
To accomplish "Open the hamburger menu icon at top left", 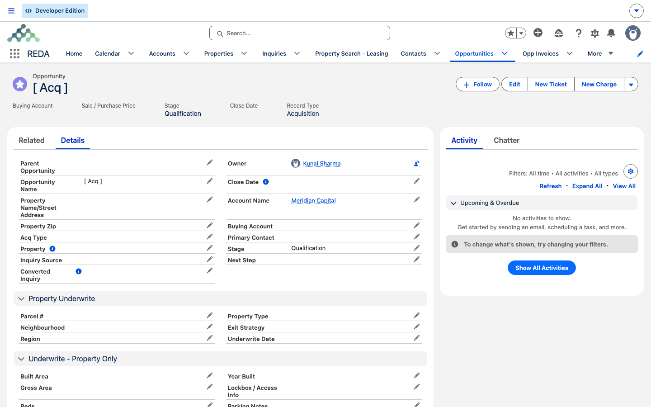I will click(11, 11).
